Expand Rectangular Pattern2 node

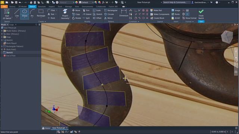(2, 46)
